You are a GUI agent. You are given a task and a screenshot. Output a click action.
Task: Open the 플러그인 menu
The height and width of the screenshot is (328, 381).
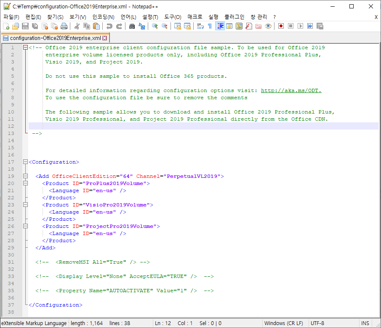[x=234, y=17]
